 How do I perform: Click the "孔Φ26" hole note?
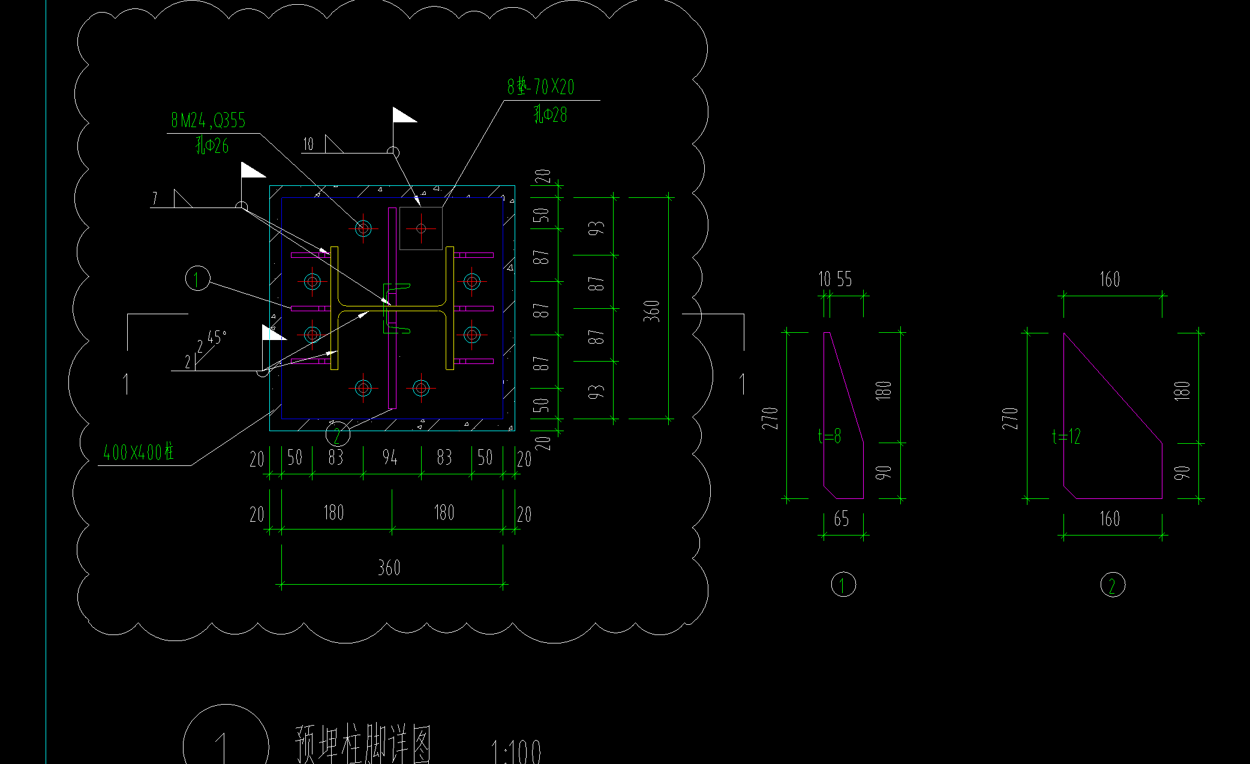(x=212, y=146)
